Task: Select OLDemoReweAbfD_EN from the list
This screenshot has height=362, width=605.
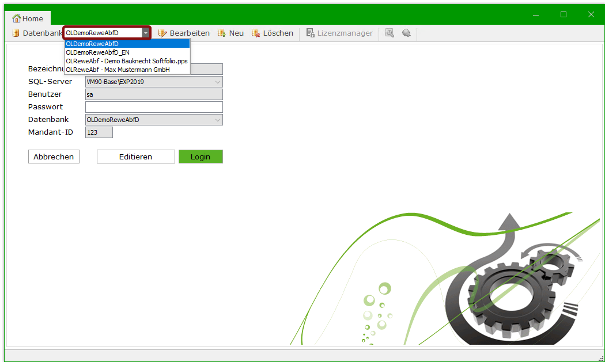Action: point(97,52)
